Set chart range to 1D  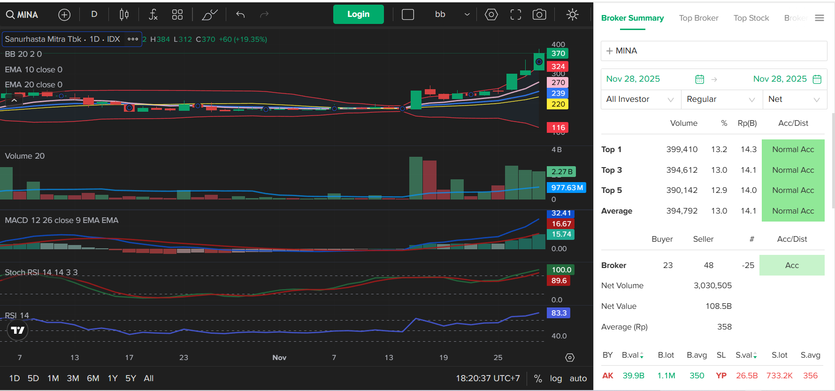click(x=15, y=378)
